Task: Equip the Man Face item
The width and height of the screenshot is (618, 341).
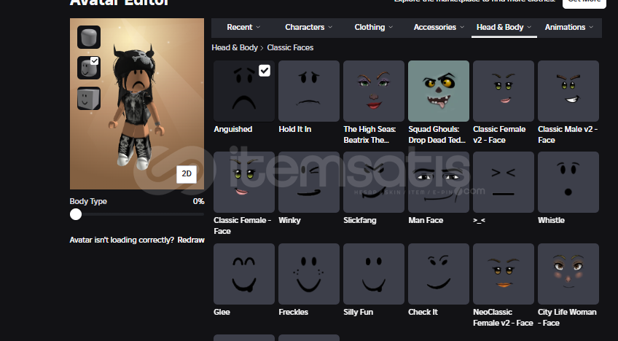Action: pyautogui.click(x=439, y=182)
